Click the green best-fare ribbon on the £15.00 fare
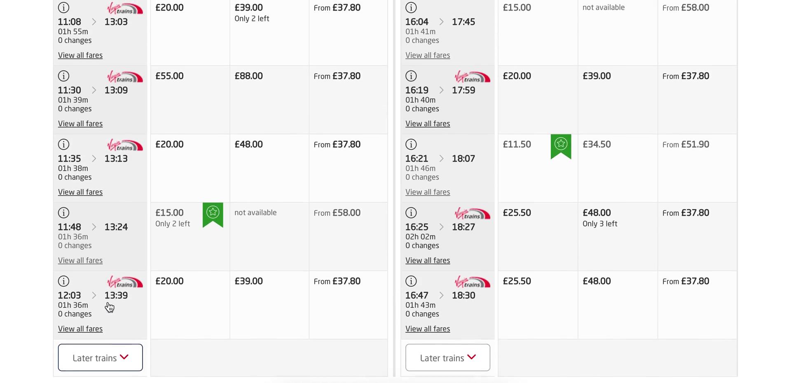The width and height of the screenshot is (791, 383). (213, 215)
